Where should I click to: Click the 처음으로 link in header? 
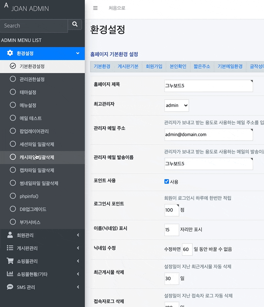point(117,8)
